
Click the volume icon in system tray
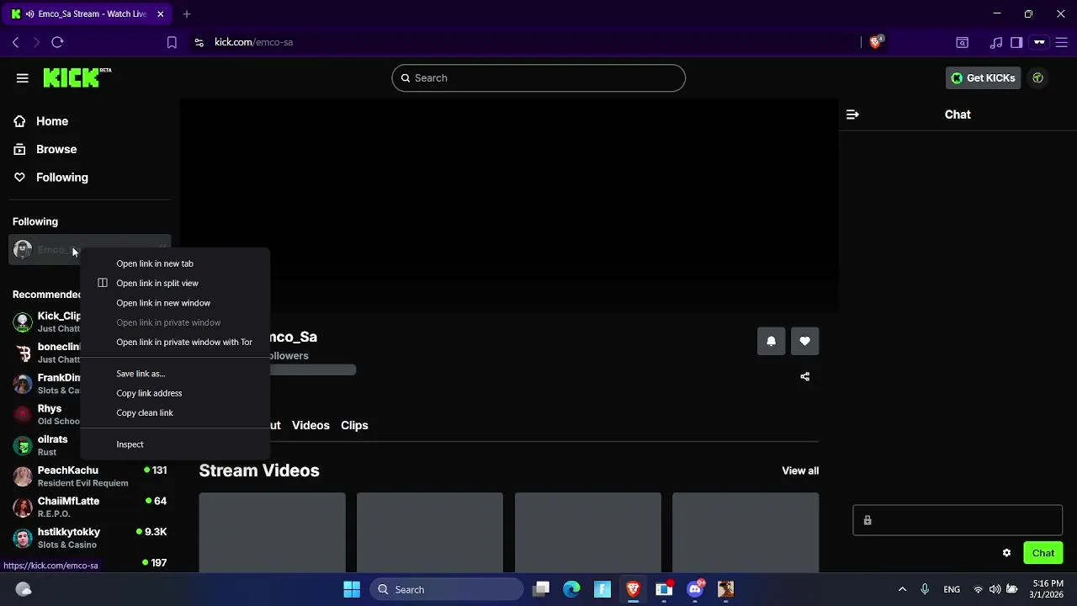pyautogui.click(x=995, y=589)
